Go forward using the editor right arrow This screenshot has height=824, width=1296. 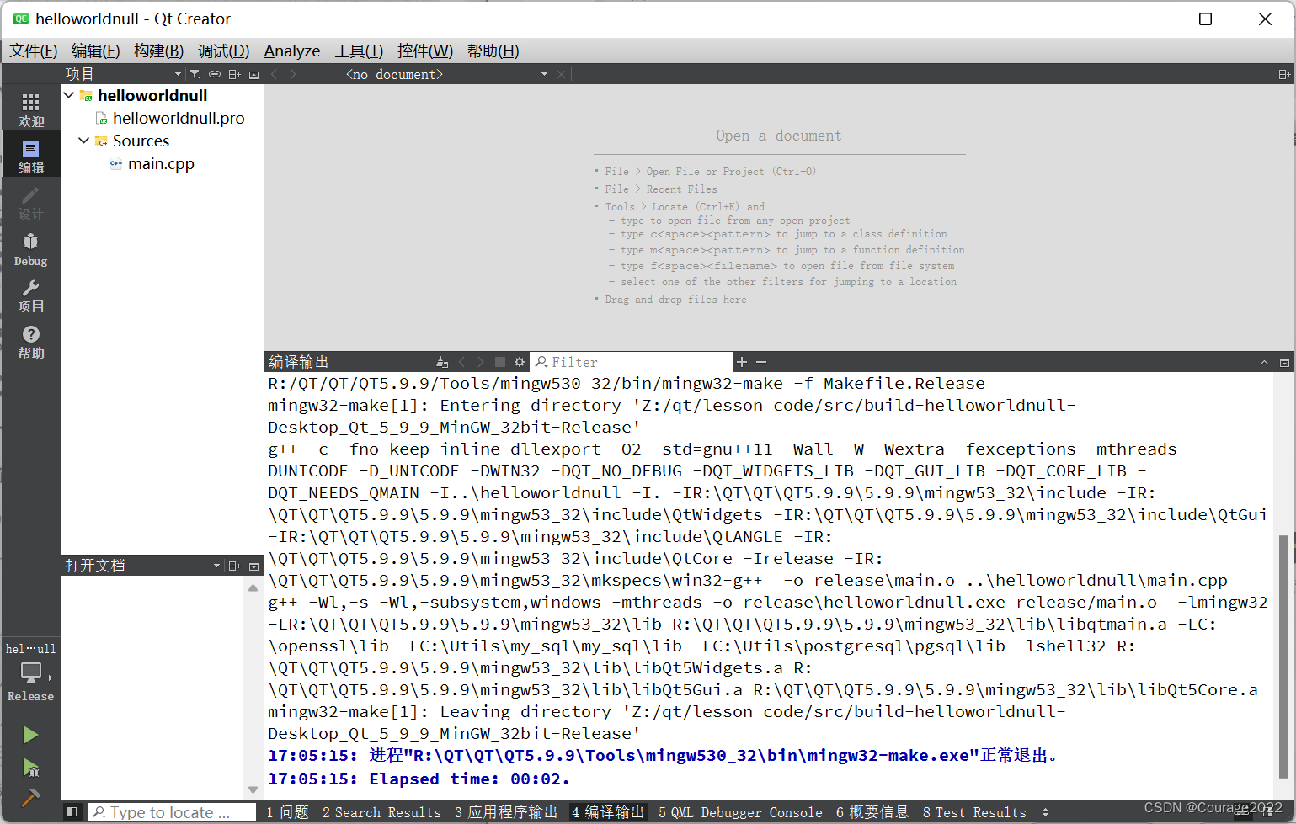[x=293, y=74]
